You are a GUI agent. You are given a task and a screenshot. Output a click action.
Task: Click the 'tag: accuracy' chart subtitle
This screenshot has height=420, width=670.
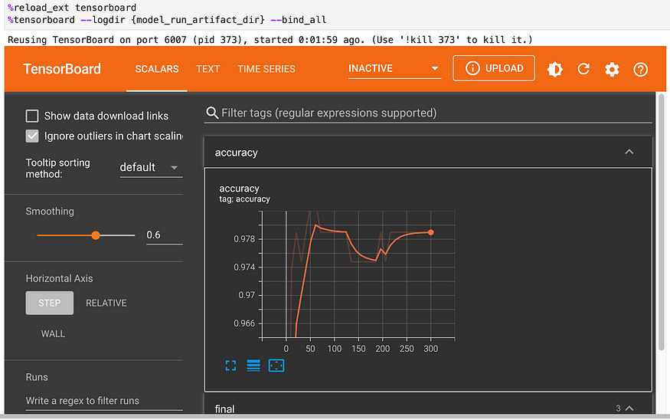[244, 199]
